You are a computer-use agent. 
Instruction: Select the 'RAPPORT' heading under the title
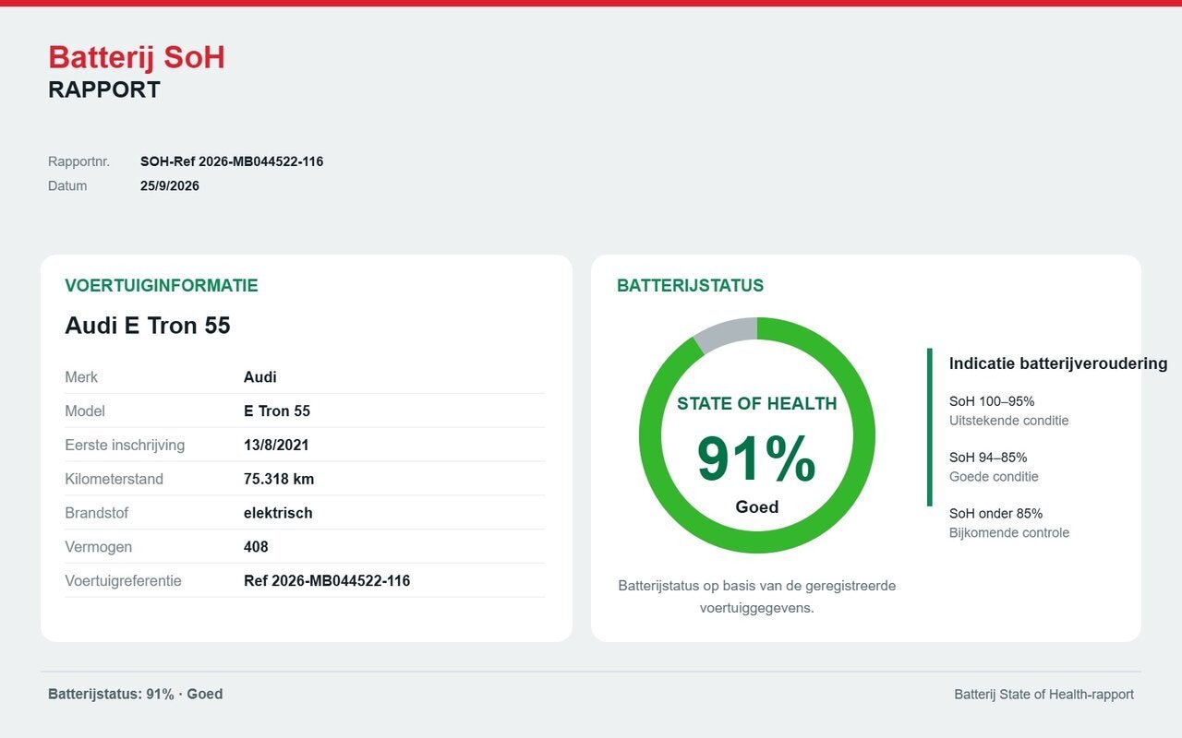pos(104,89)
